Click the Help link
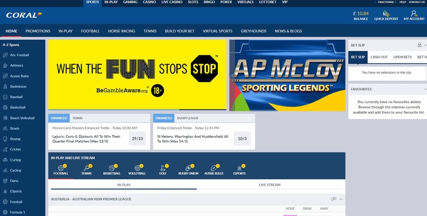 (x=403, y=2)
